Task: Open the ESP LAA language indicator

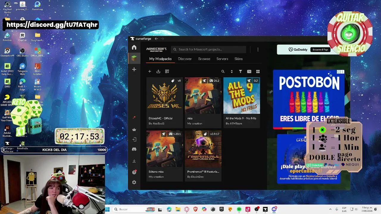Action: tap(344, 209)
